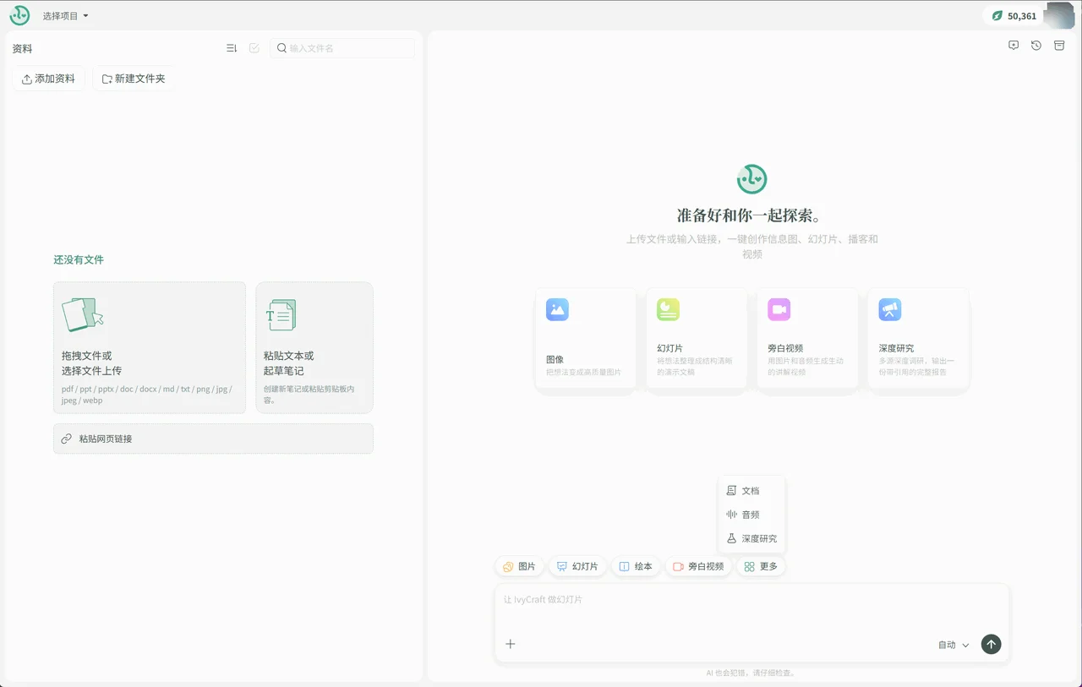The height and width of the screenshot is (687, 1082).
Task: Toggle the multi-select checkbox icon in 资料 panel
Action: 254,48
